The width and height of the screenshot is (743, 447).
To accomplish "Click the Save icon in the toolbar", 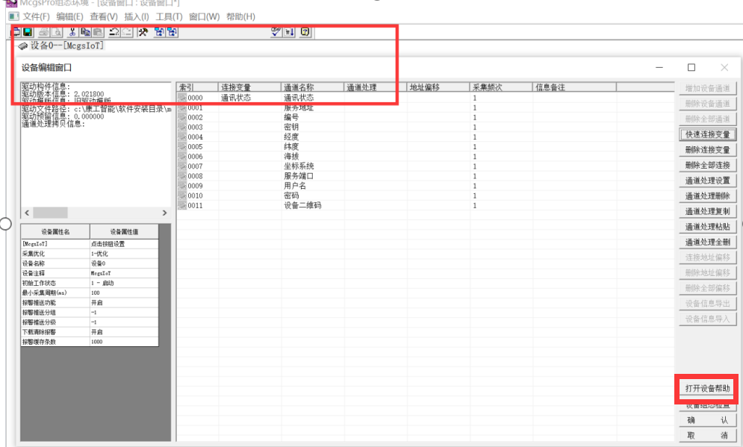I will pos(28,32).
